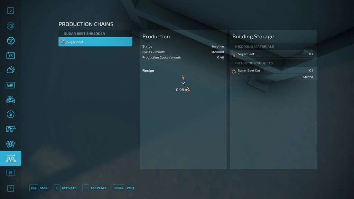The width and height of the screenshot is (354, 199).
Task: Open the contracts papers icon
Action: click(x=10, y=144)
